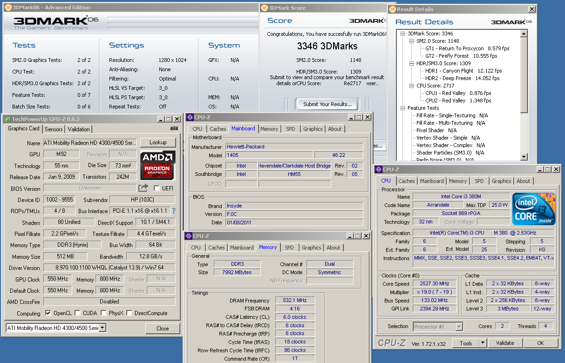Collapse the HDR/SM3.0 Score tree node
565x363 pixels.
point(412,63)
